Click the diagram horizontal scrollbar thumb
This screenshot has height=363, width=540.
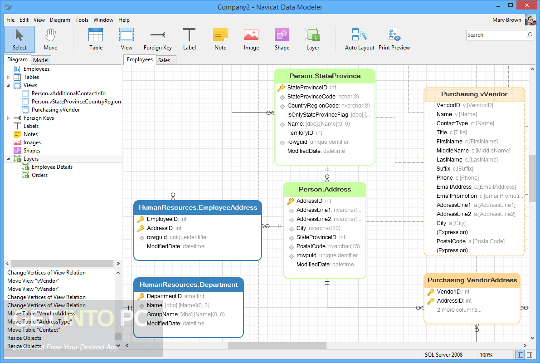[277, 345]
